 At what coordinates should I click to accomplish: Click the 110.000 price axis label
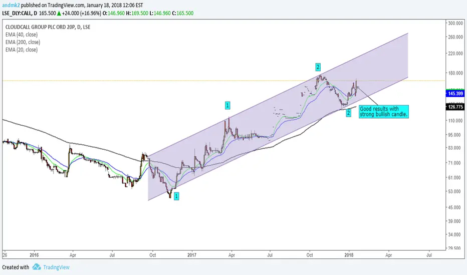[455, 120]
